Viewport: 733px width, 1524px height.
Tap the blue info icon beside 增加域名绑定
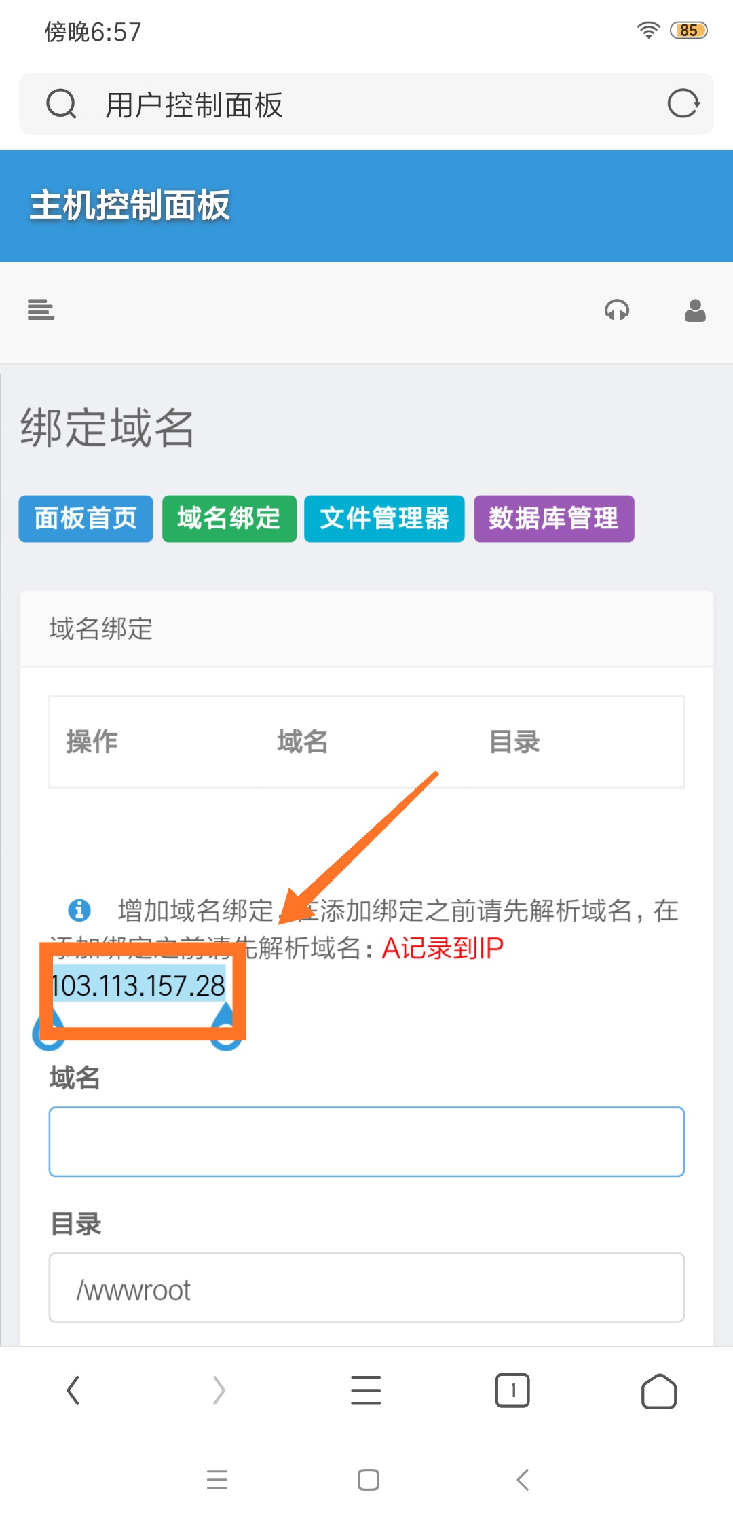(79, 909)
